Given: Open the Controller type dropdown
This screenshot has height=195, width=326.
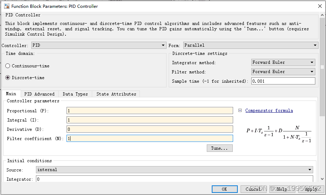Looking at the screenshot, I should pos(99,45).
